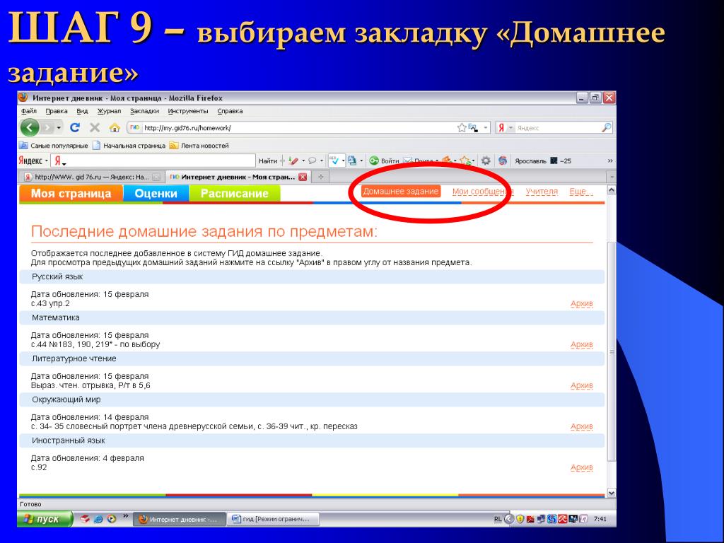This screenshot has height=543, width=724.
Task: Go back with the green Back arrow
Action: click(30, 127)
